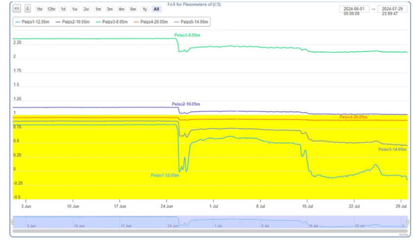Toggle Peizo1-12.05m series in legend
413x241 pixels.
(x=33, y=22)
